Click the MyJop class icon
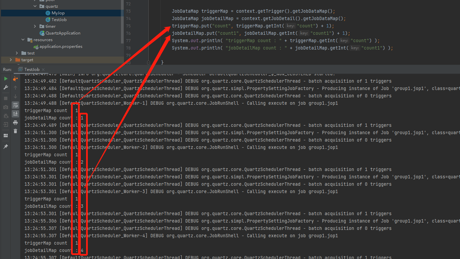This screenshot has height=259, width=460. tap(48, 13)
